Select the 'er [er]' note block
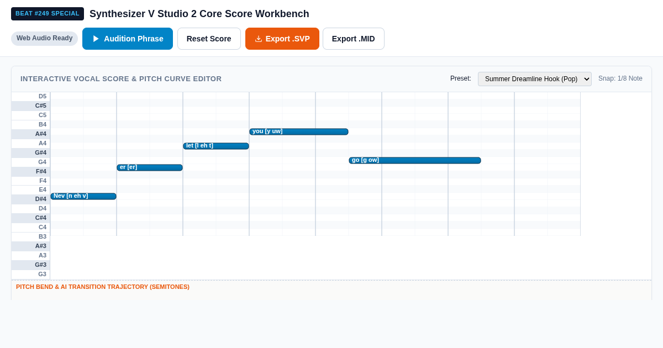 click(150, 167)
